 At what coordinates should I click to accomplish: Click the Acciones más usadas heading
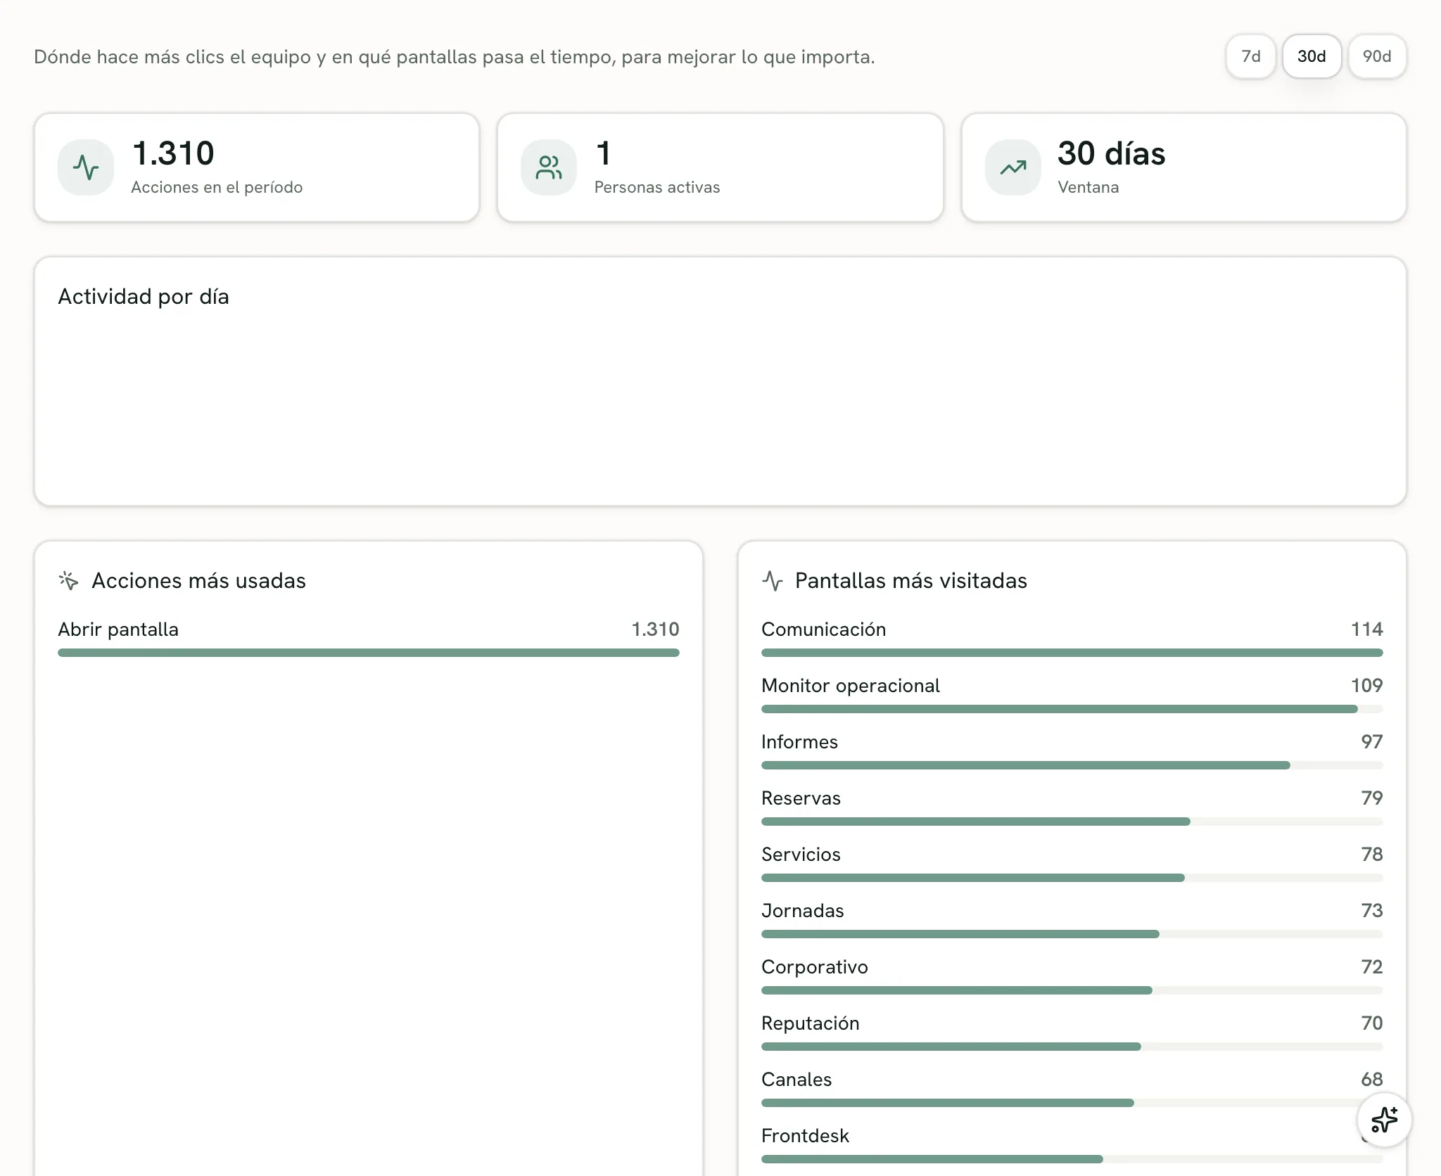point(199,580)
